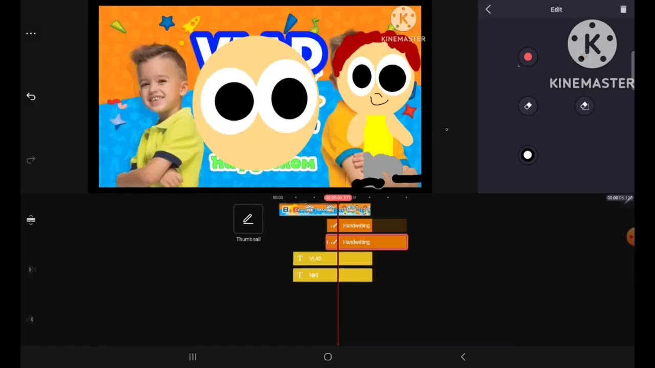Click the red playhead time marker
This screenshot has height=368, width=655.
click(x=338, y=198)
